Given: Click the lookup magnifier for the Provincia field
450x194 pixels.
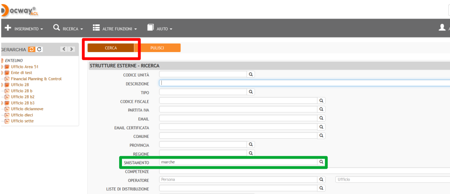Looking at the screenshot, I should [251, 144].
